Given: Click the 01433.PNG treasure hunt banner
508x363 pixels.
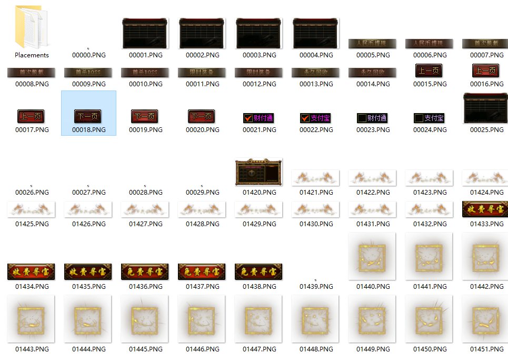Looking at the screenshot, I should pyautogui.click(x=485, y=209).
